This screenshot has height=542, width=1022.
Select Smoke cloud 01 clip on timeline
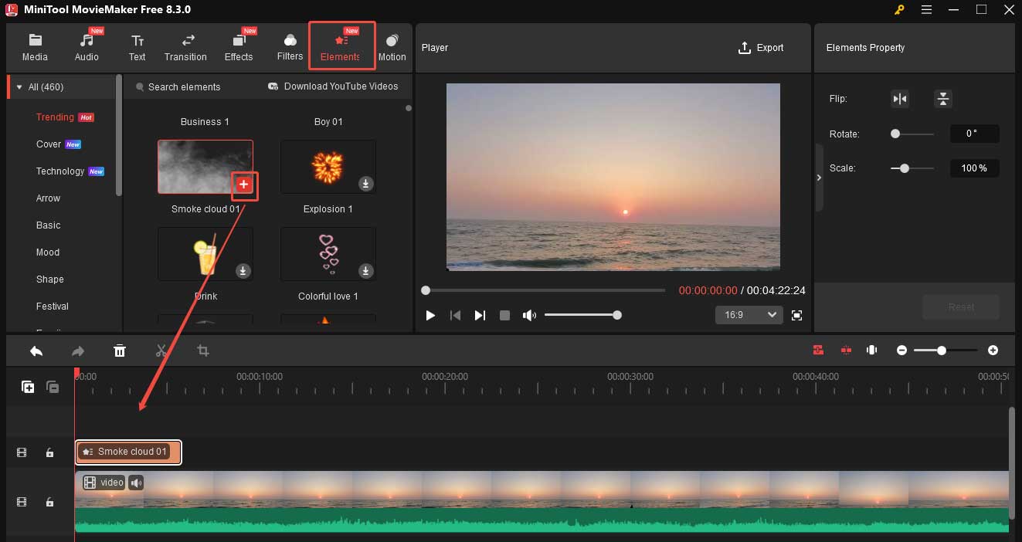(128, 452)
